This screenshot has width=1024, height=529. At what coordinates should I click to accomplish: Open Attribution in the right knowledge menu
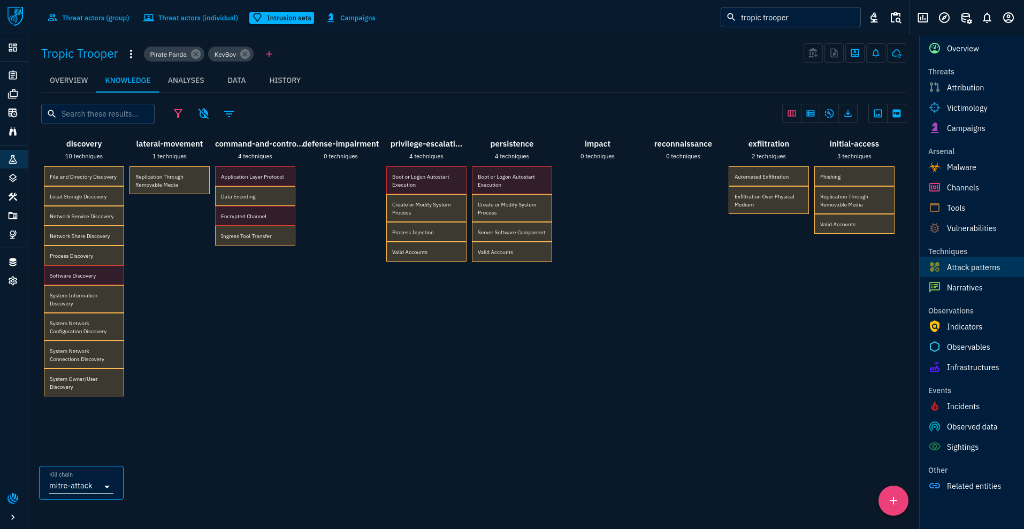coord(972,88)
